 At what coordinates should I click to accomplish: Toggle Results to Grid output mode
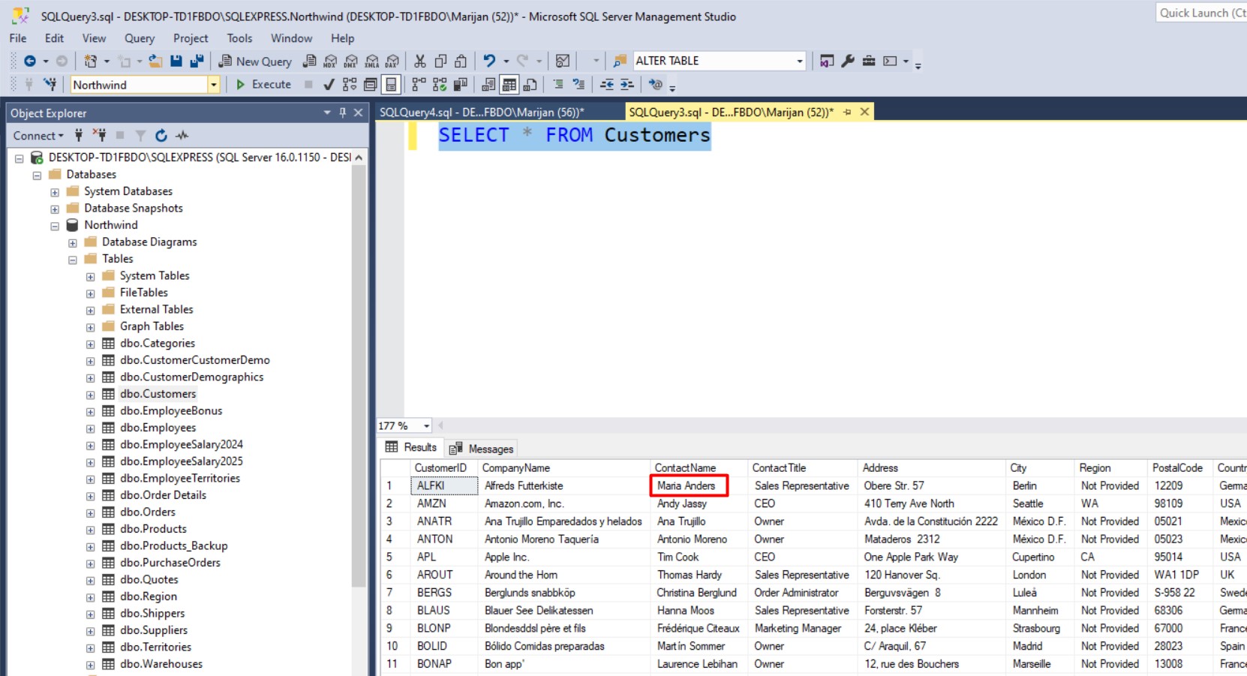pos(509,85)
